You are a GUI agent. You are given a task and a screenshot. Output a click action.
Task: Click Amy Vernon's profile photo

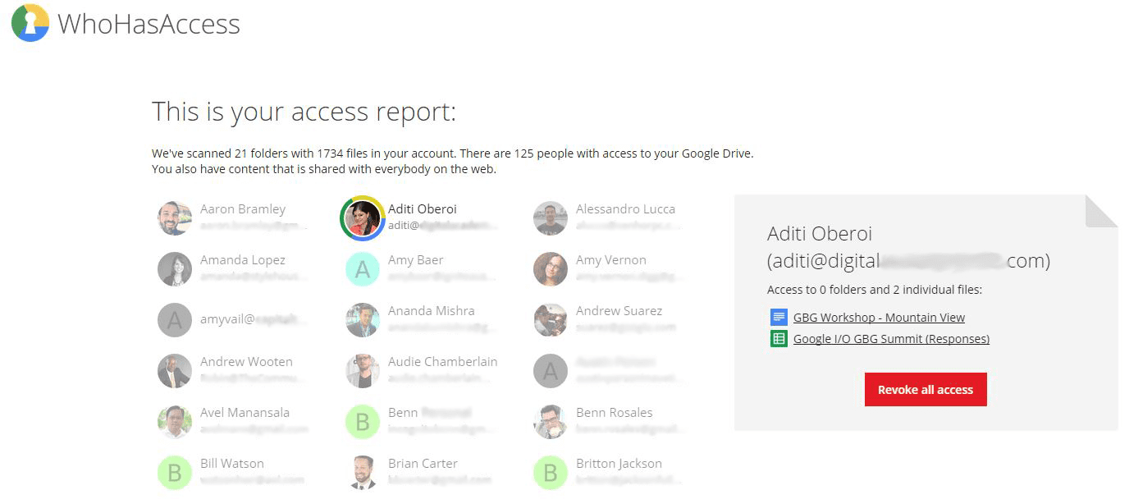click(551, 269)
